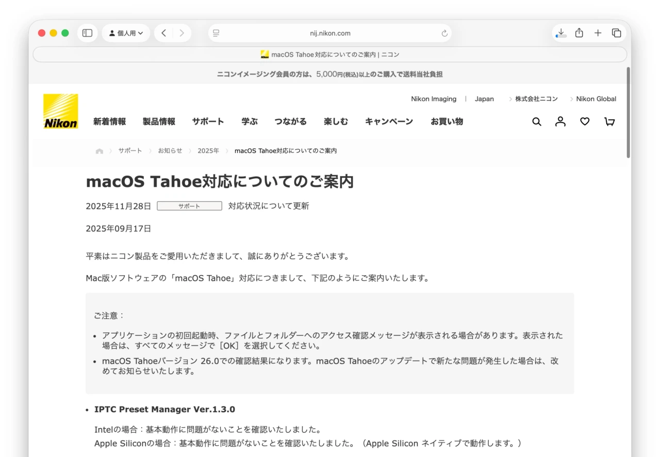Open the wishlist heart icon
This screenshot has width=660, height=457.
coord(584,122)
